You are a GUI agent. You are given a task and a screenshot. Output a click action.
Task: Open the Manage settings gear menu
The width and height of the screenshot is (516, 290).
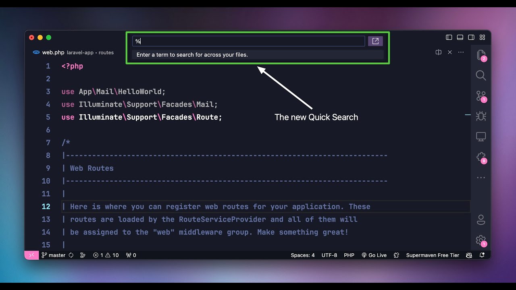coord(481,240)
